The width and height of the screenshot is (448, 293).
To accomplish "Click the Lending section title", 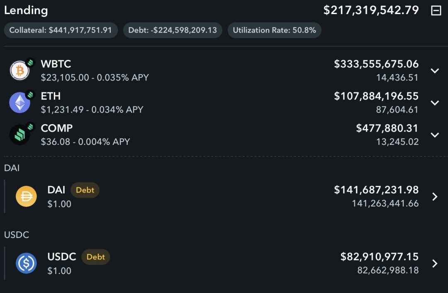I will (26, 11).
